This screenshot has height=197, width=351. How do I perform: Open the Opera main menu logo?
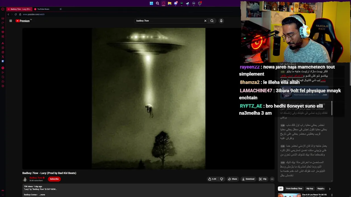point(3,9)
